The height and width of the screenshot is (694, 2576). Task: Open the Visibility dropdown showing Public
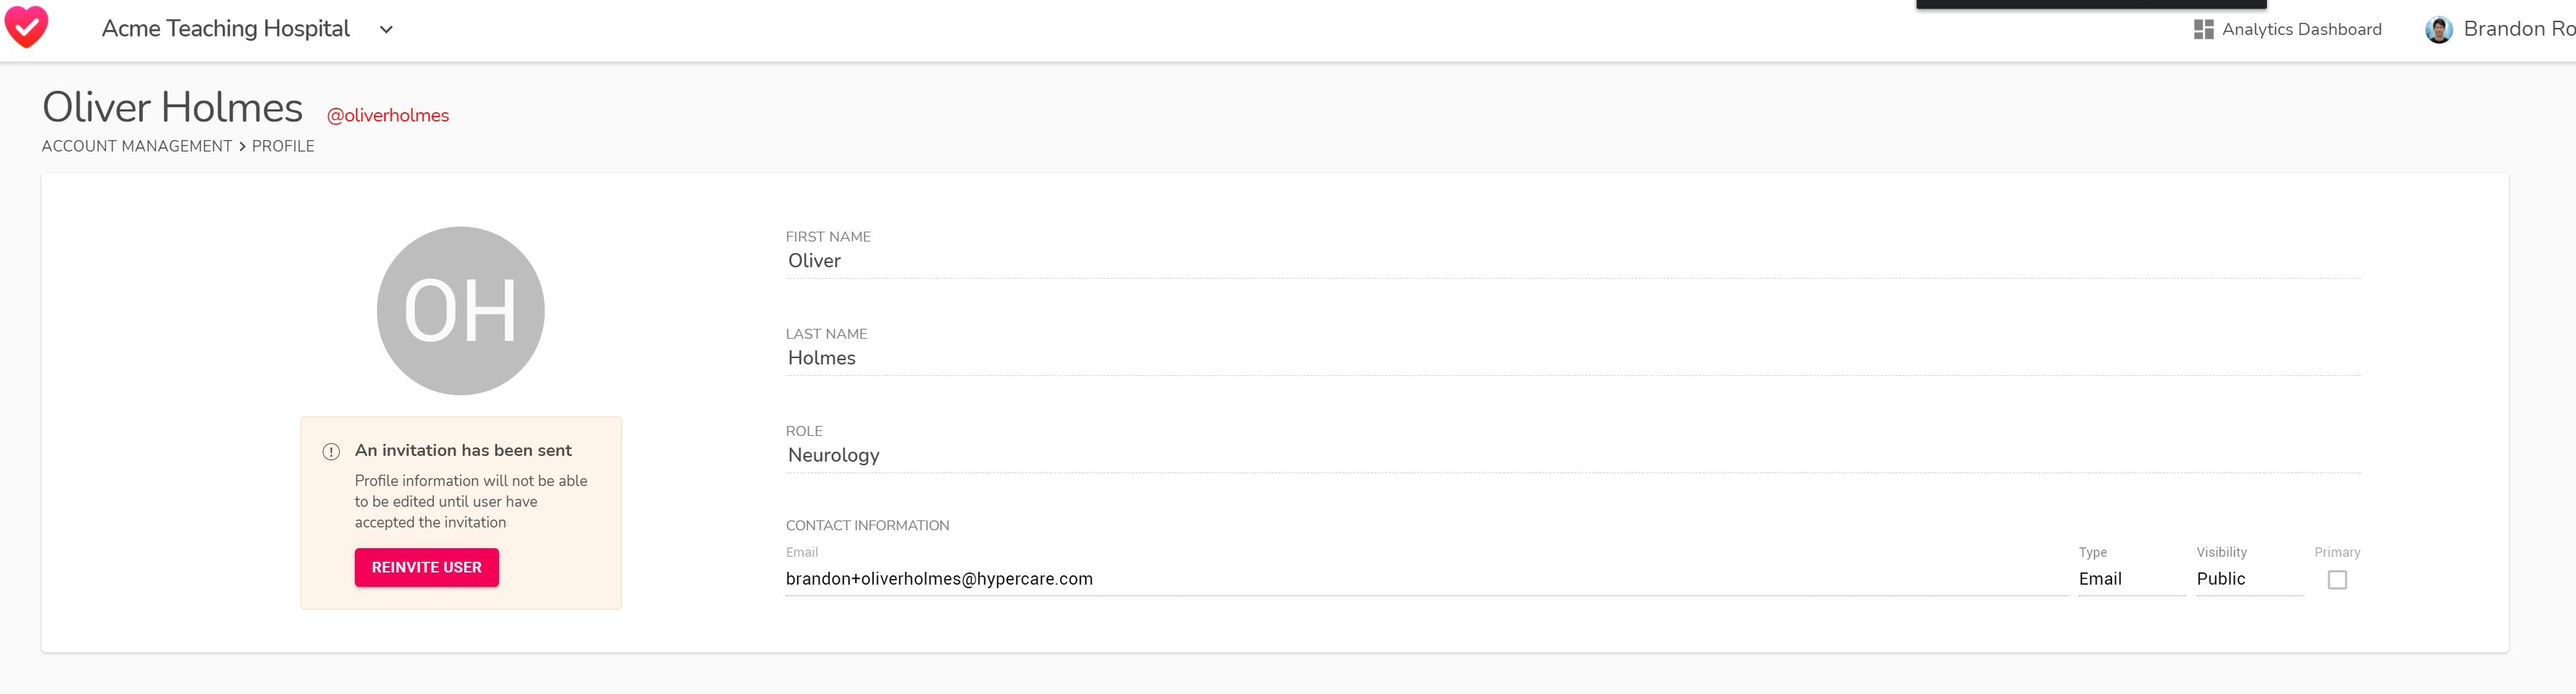(2249, 579)
